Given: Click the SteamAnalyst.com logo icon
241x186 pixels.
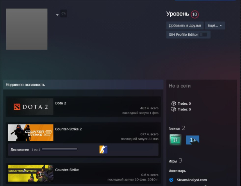Looking at the screenshot, I should click(x=171, y=180).
